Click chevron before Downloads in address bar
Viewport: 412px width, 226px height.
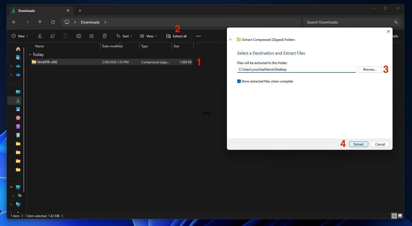tap(75, 22)
